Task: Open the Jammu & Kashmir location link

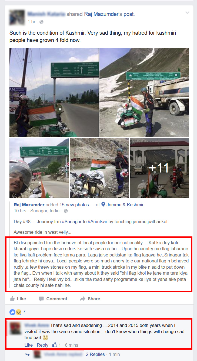Action: (125, 205)
